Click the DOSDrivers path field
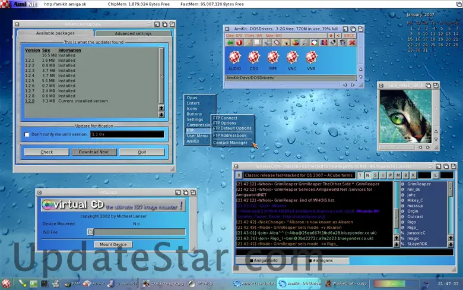 (x=291, y=78)
